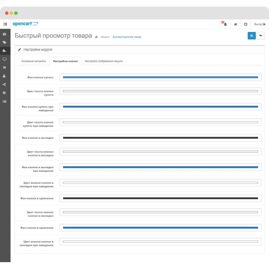Image resolution: width=269 pixels, height=269 pixels.
Task: Open Sales cart icon in sidebar
Action: click(4, 68)
